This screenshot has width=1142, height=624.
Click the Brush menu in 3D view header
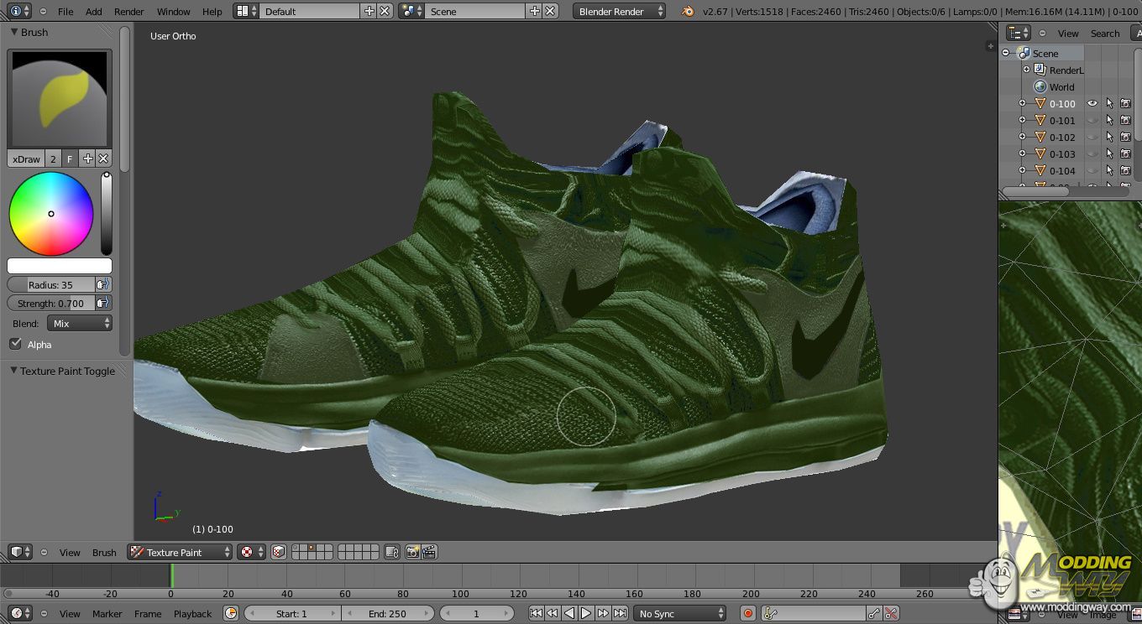104,553
